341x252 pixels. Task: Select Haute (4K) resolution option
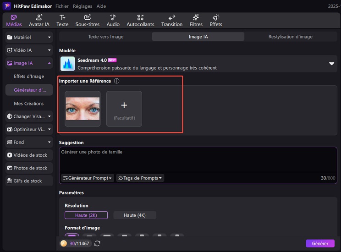tap(135, 215)
